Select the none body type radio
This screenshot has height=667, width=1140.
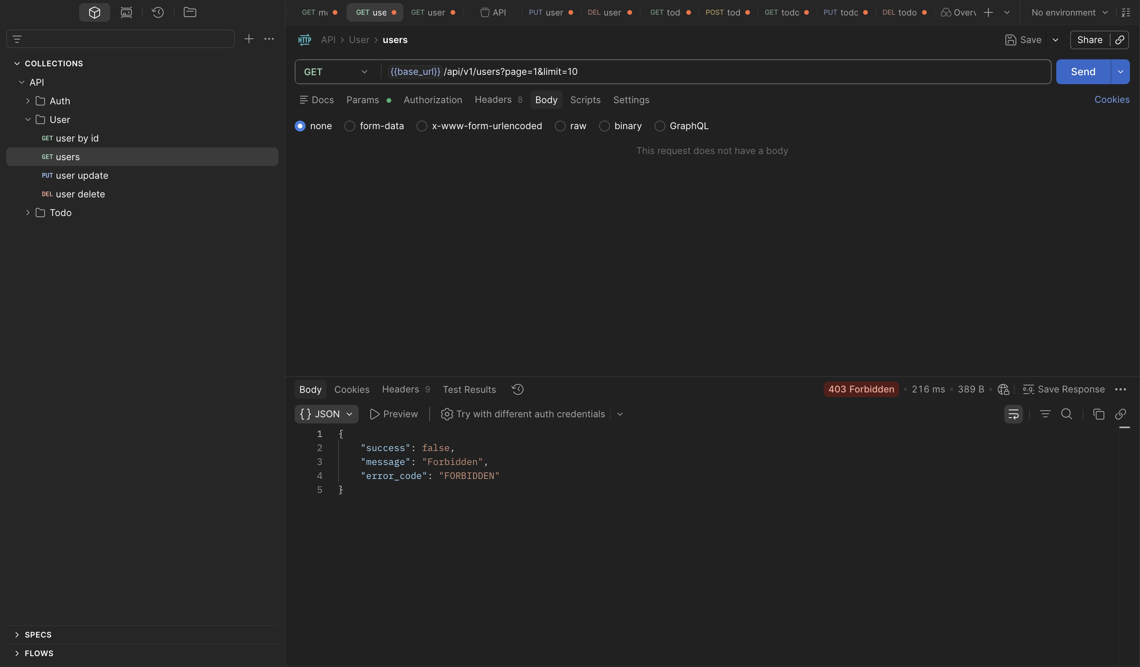300,126
